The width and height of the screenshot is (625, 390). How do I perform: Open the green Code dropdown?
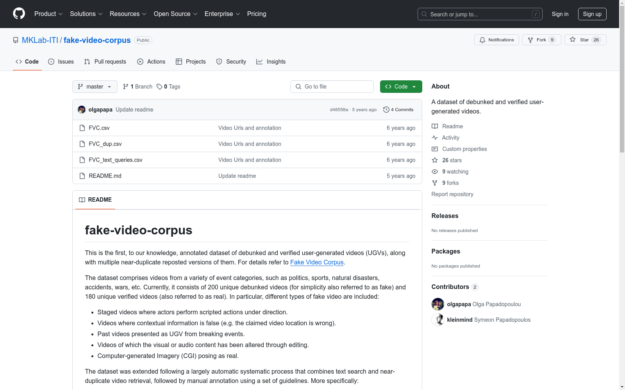coord(401,87)
